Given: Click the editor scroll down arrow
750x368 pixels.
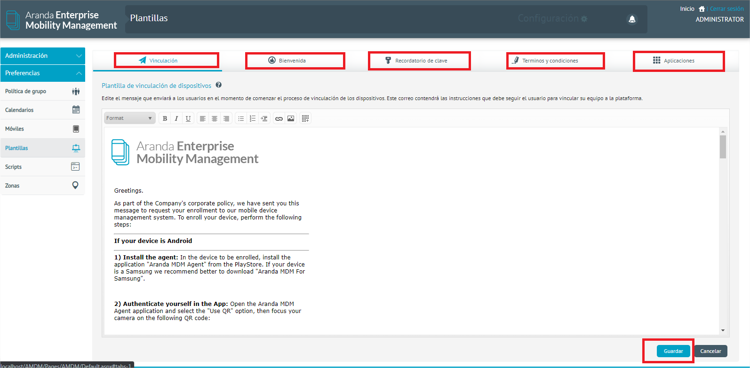Looking at the screenshot, I should click(x=723, y=330).
